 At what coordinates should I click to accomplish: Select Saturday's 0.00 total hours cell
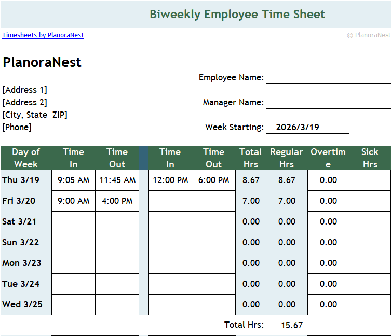point(251,222)
